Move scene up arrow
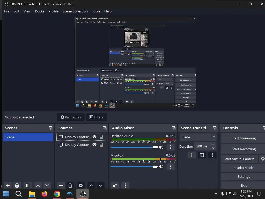 coord(38,186)
